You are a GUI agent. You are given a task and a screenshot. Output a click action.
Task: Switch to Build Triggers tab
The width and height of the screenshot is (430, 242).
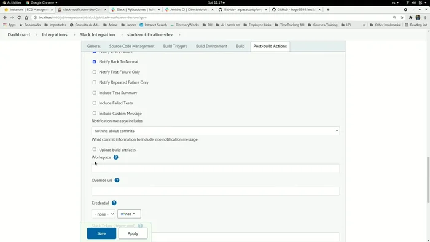click(175, 46)
